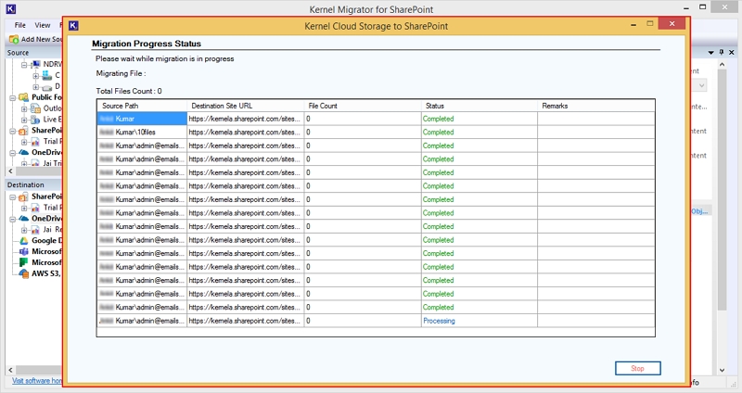This screenshot has width=742, height=393.
Task: Maximize the Kernel Cloud Storage to SharePoint dialog
Action: (x=650, y=24)
